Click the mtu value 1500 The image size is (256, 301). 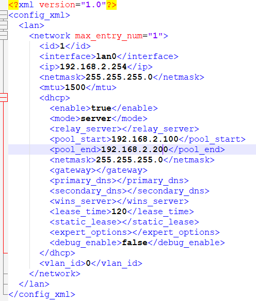coord(75,87)
